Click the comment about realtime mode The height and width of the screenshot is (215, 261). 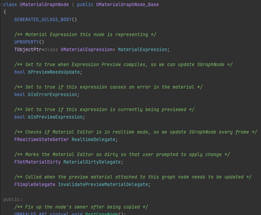tap(136, 132)
